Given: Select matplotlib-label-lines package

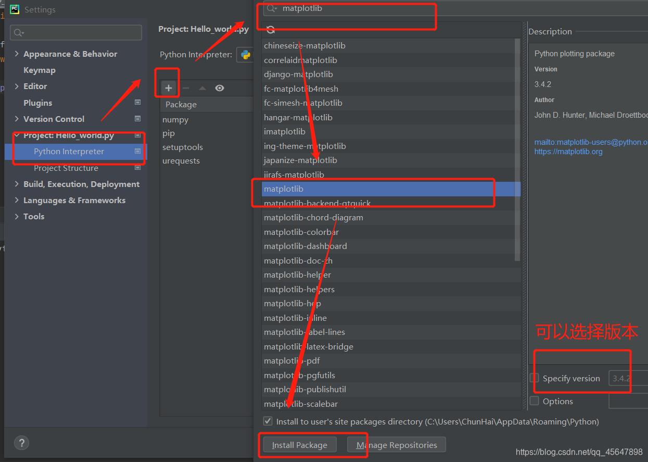Looking at the screenshot, I should pos(391,332).
